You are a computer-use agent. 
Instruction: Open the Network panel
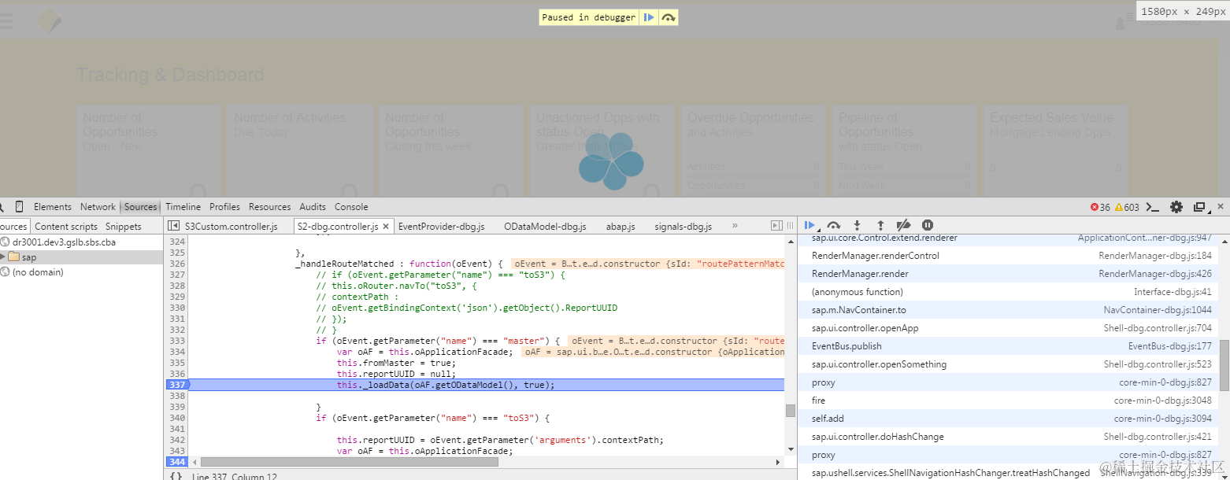pos(98,207)
